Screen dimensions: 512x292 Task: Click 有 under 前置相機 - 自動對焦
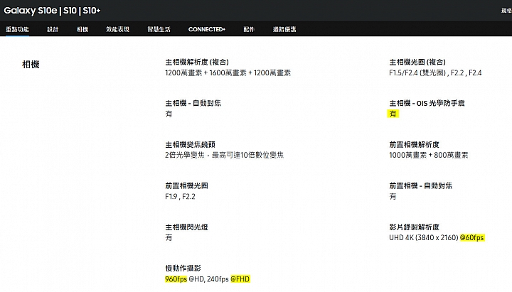pyautogui.click(x=393, y=196)
